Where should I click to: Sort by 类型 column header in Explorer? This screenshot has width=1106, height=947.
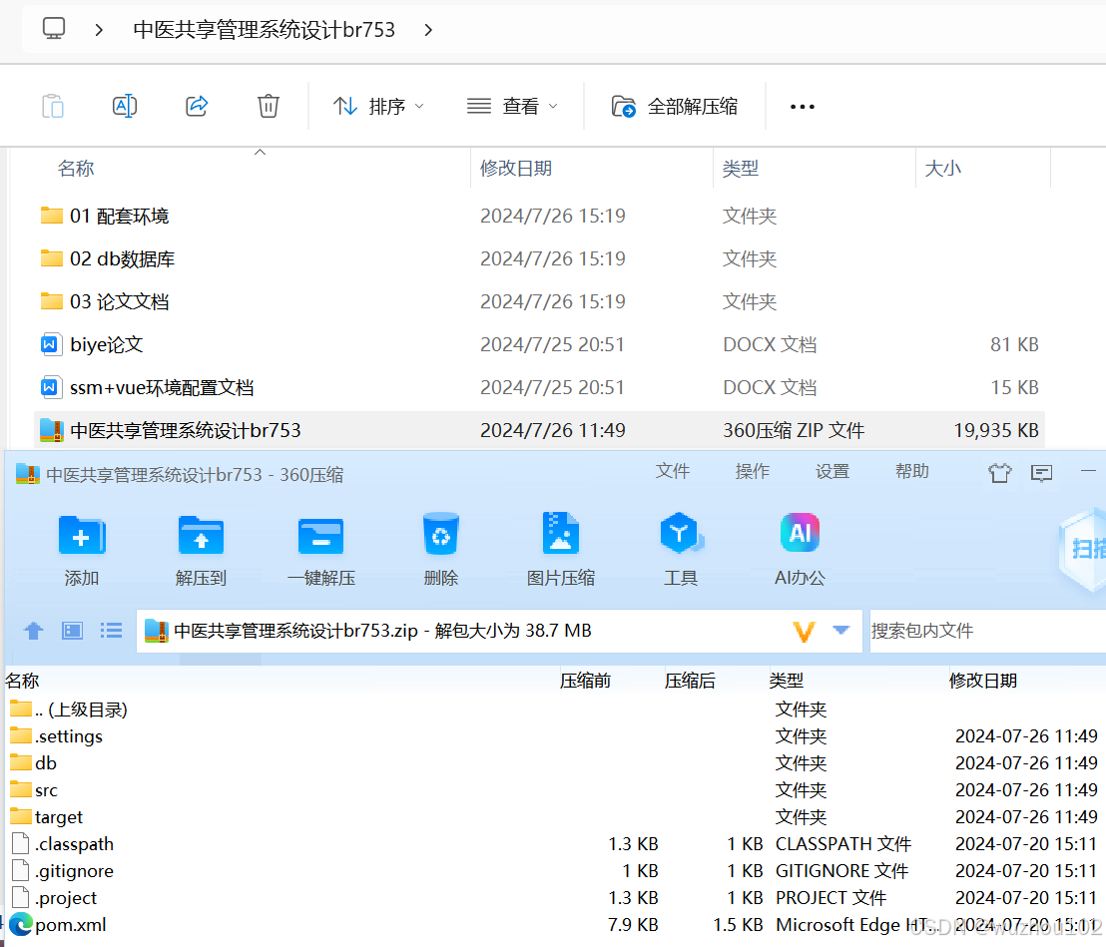point(740,168)
